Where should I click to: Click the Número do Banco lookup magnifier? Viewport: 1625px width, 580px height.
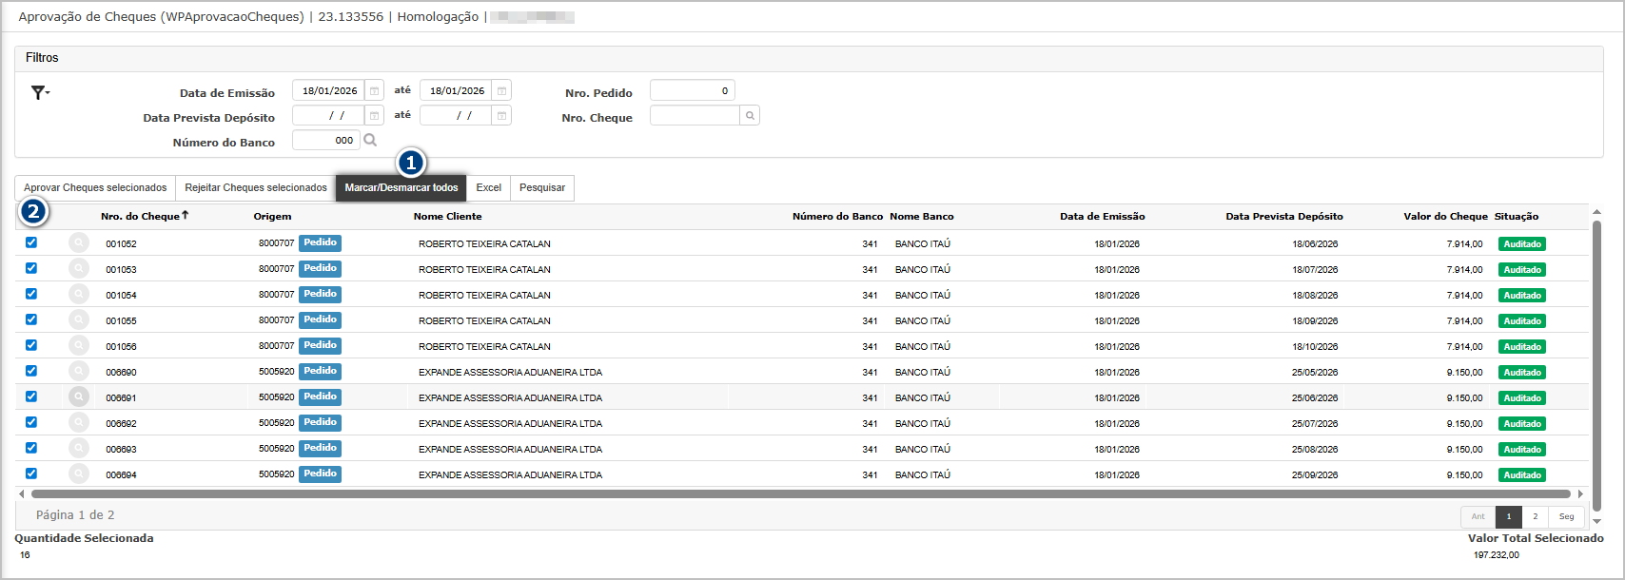coord(370,141)
